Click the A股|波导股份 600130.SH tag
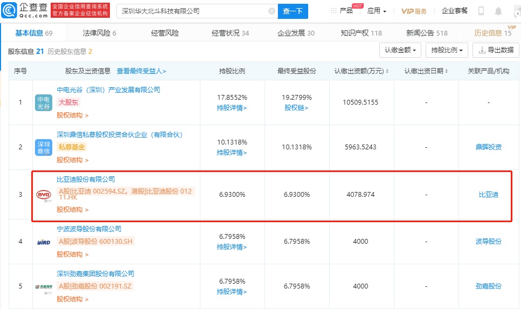The width and height of the screenshot is (521, 309). click(x=95, y=242)
